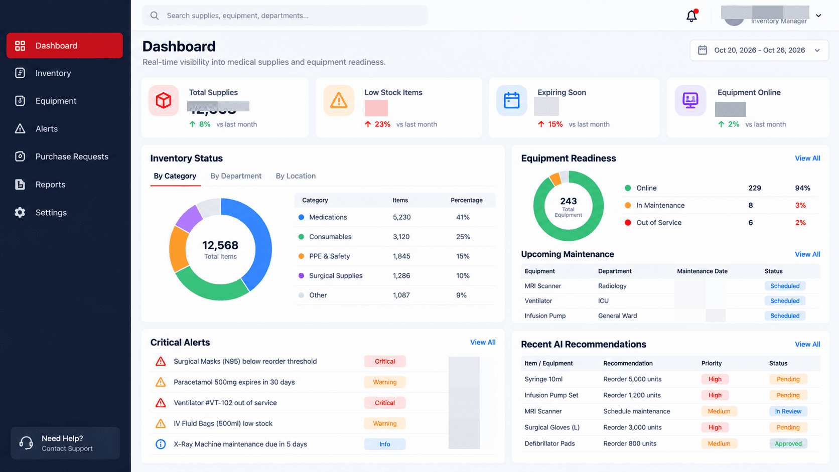Click the Alerts triangle sidebar icon
Image resolution: width=839 pixels, height=472 pixels.
tap(20, 129)
